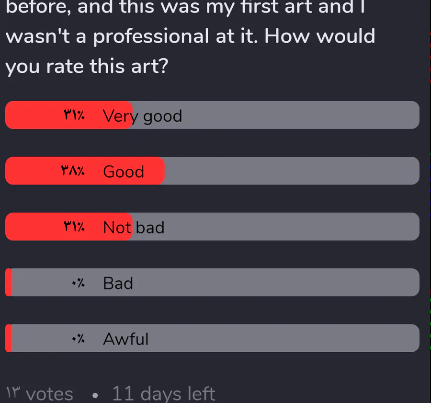The height and width of the screenshot is (403, 431).
Task: Select the "Bad" poll option
Action: pyautogui.click(x=212, y=283)
